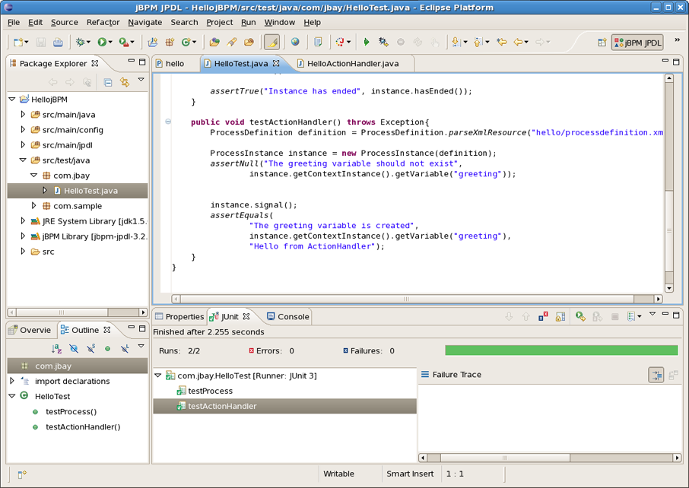Image resolution: width=689 pixels, height=488 pixels.
Task: Click the editor horizontal scrollbar
Action: pyautogui.click(x=406, y=299)
